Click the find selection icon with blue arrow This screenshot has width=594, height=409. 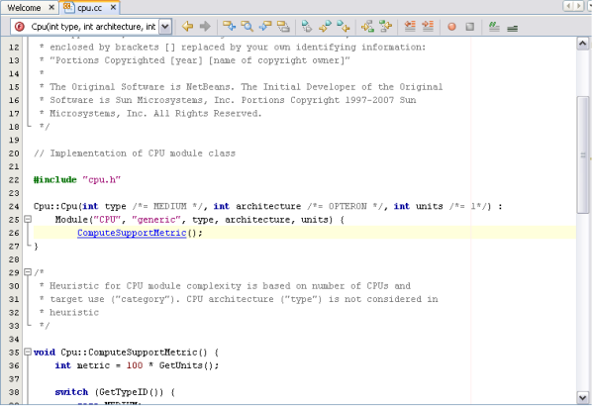coord(229,27)
